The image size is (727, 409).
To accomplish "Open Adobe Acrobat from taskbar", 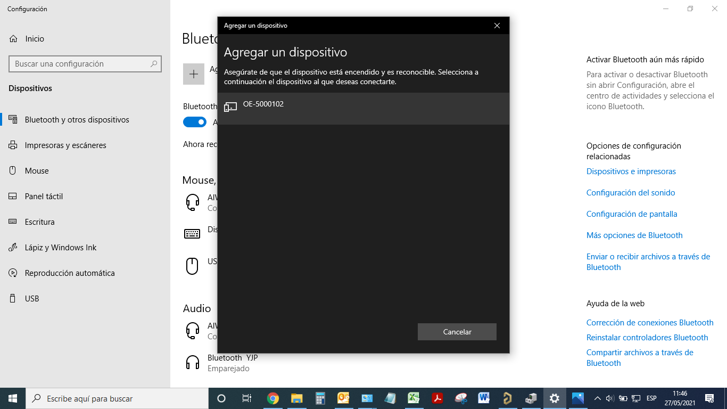I will 437,398.
